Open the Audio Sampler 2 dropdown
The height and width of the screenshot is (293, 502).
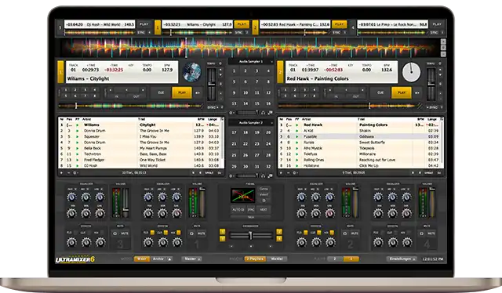(271, 122)
